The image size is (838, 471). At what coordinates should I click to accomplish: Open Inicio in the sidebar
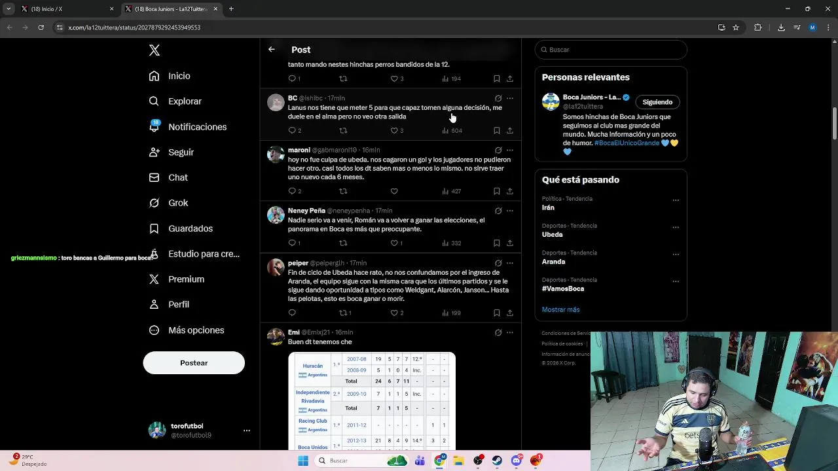(170, 76)
